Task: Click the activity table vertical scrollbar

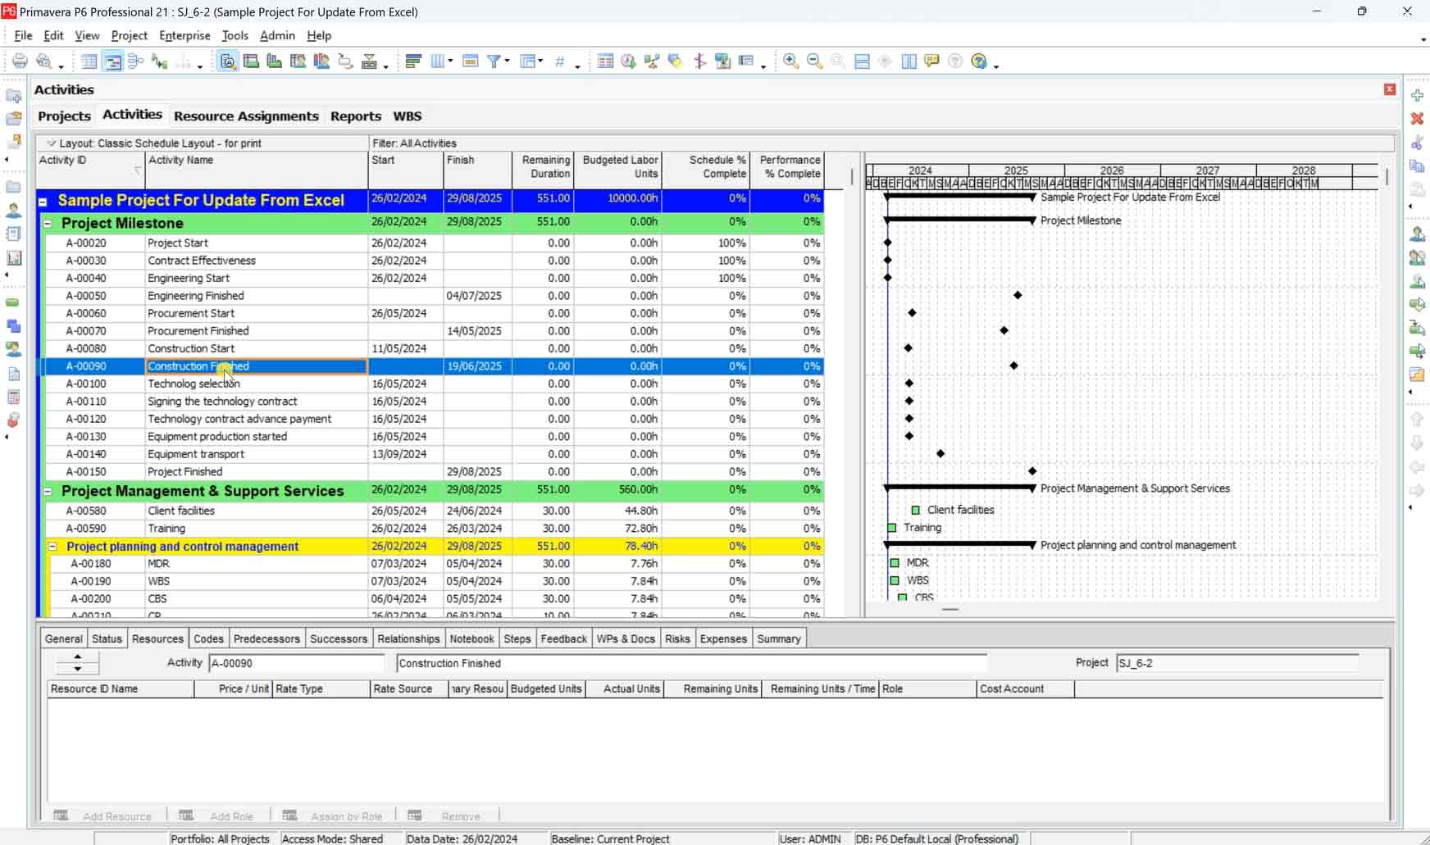Action: point(852,176)
